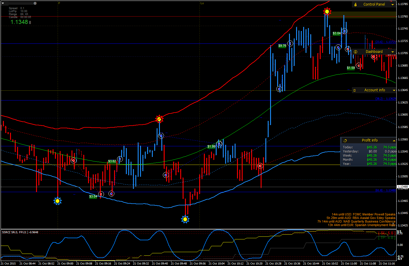Click the Account info title

[375, 90]
